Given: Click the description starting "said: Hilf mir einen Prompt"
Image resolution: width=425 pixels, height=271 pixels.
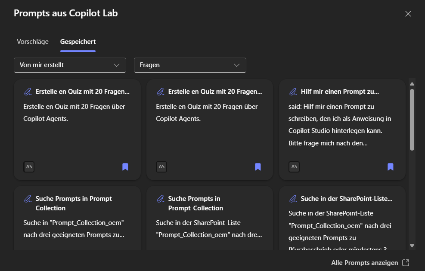Looking at the screenshot, I should (x=340, y=125).
